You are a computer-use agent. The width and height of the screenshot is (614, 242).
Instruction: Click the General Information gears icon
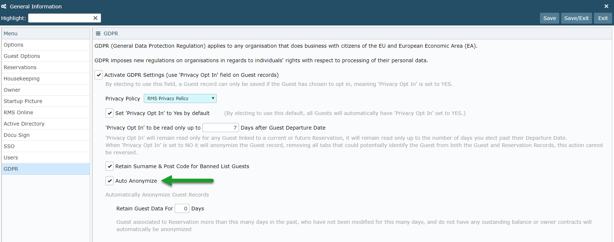click(x=4, y=6)
